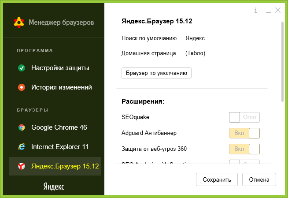The image size is (288, 198).
Task: Click the Google Chrome logo icon
Action: click(x=22, y=127)
